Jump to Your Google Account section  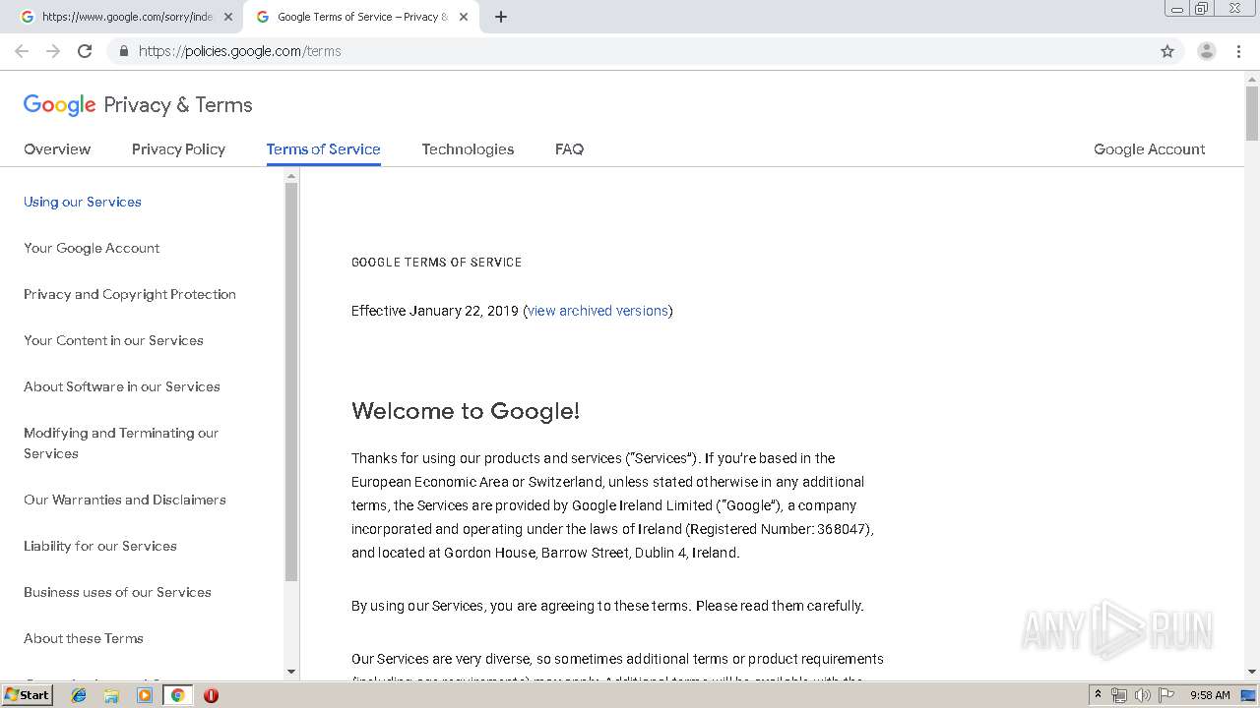tap(92, 248)
